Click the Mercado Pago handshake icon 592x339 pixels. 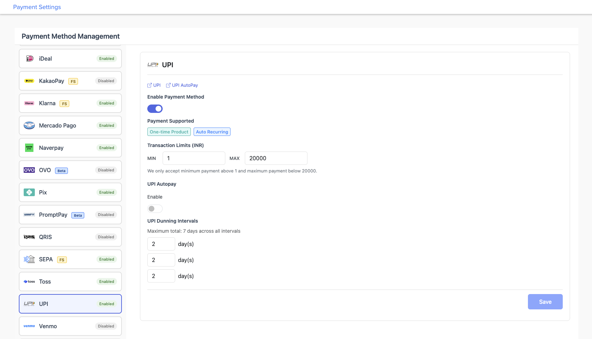click(x=29, y=125)
